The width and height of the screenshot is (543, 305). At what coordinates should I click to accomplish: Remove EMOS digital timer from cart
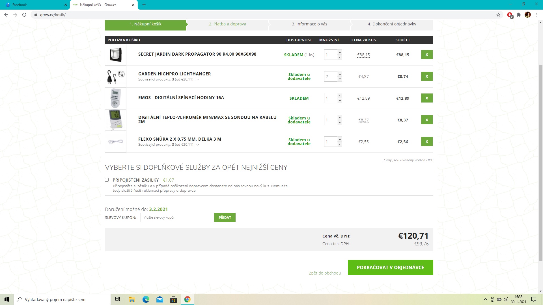coord(427,98)
